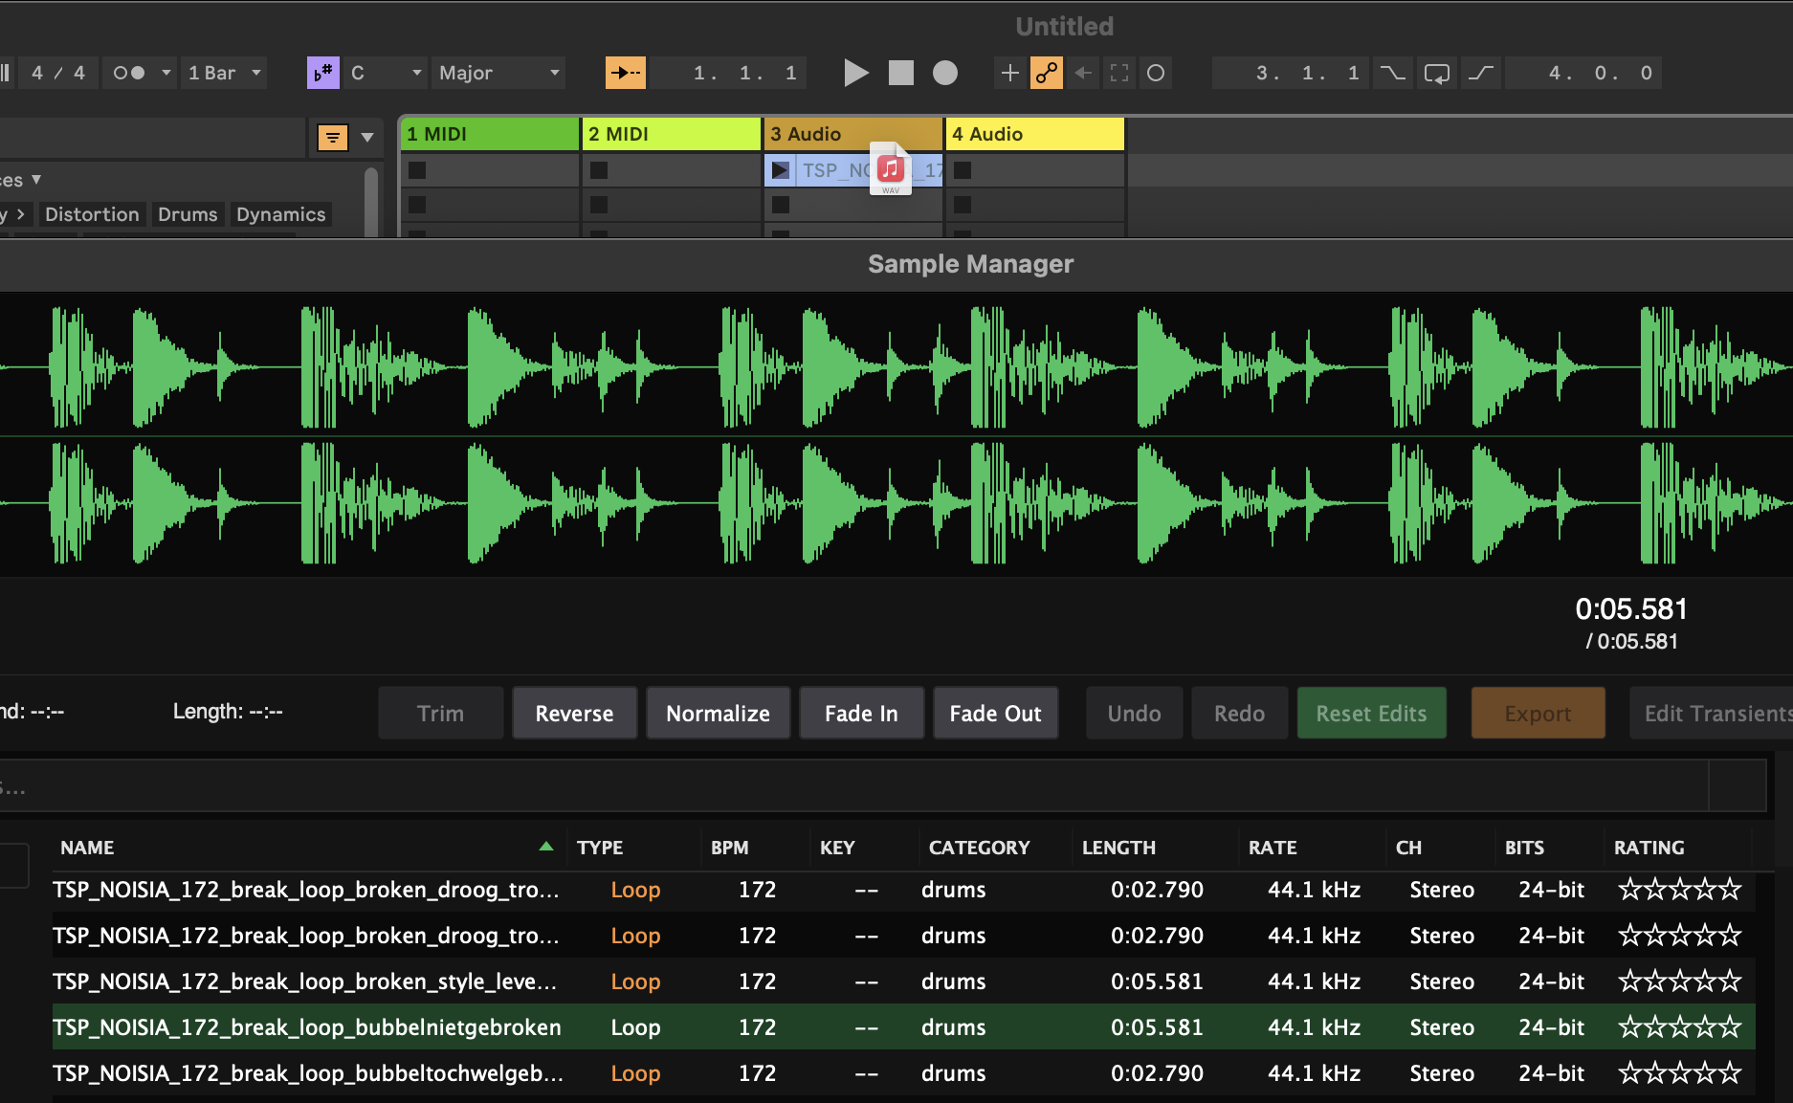Viewport: 1793px width, 1103px height.
Task: Select the Drums filter tag
Action: click(x=188, y=214)
